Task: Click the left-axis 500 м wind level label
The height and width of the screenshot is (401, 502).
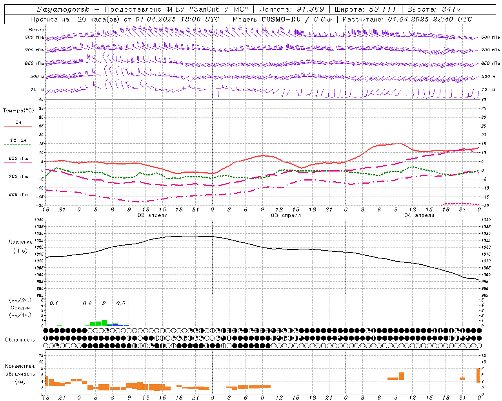Action: (37, 76)
